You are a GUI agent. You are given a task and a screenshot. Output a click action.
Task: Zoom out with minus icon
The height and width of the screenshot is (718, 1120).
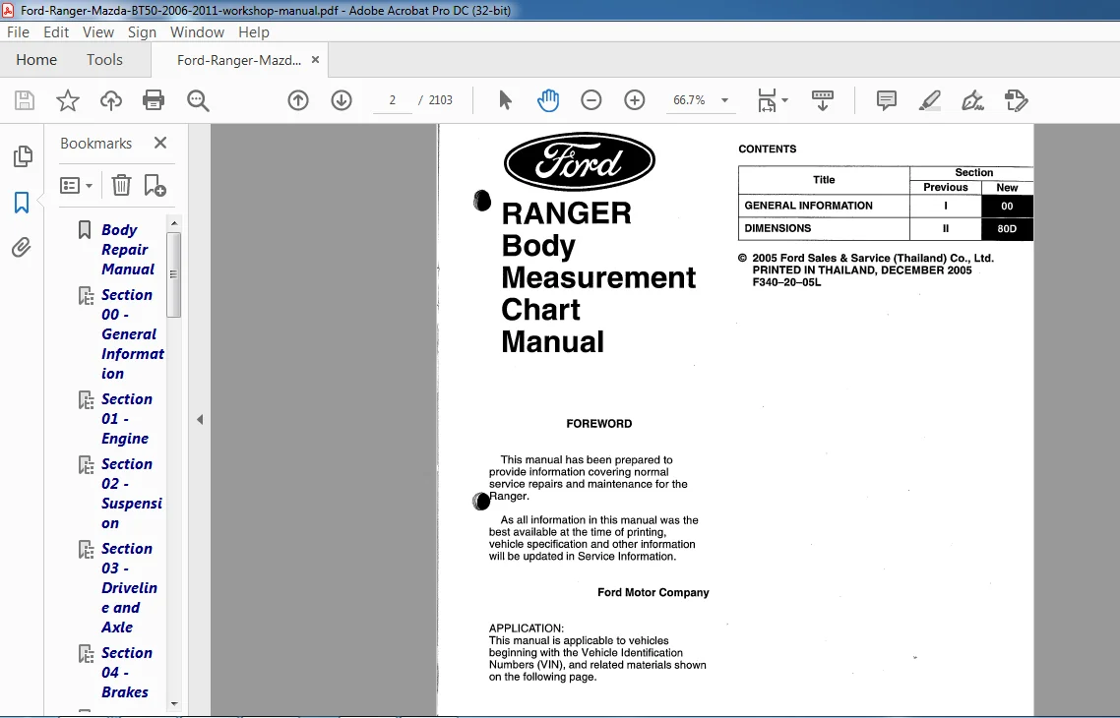click(x=591, y=100)
